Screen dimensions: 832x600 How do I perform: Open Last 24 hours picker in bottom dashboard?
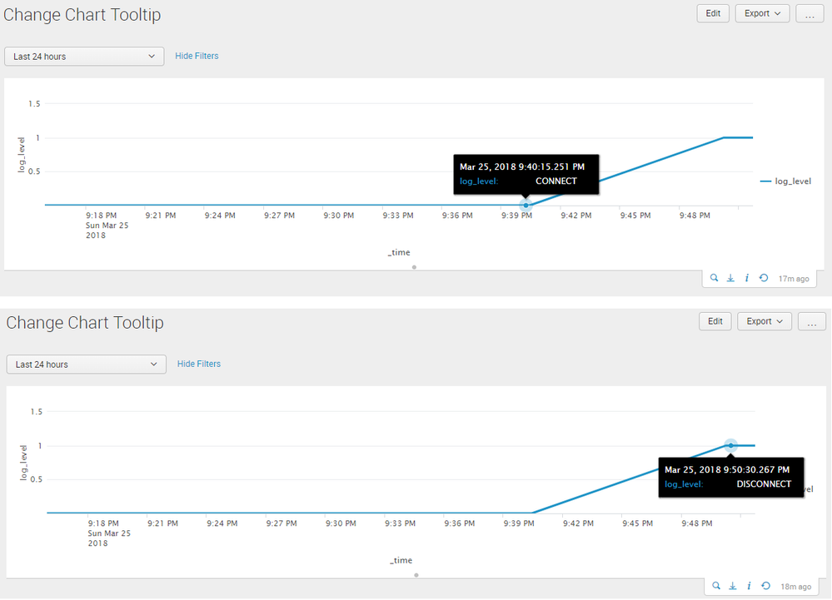tap(86, 364)
